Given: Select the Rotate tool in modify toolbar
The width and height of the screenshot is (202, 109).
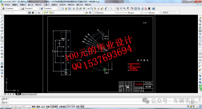Looking at the screenshot, I should [x=200, y=38].
